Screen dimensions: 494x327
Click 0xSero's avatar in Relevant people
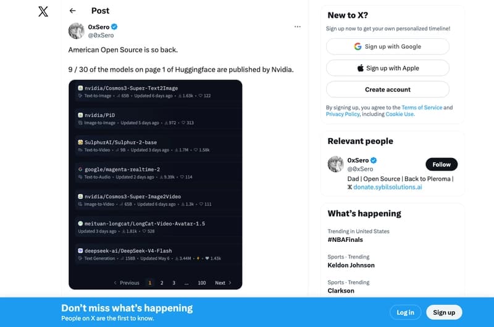tap(335, 164)
